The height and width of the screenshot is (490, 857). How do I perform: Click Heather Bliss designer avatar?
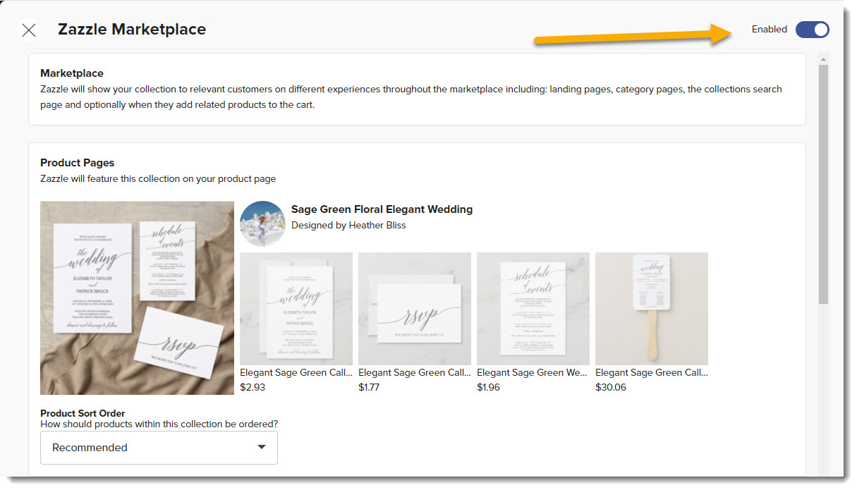[x=262, y=223]
